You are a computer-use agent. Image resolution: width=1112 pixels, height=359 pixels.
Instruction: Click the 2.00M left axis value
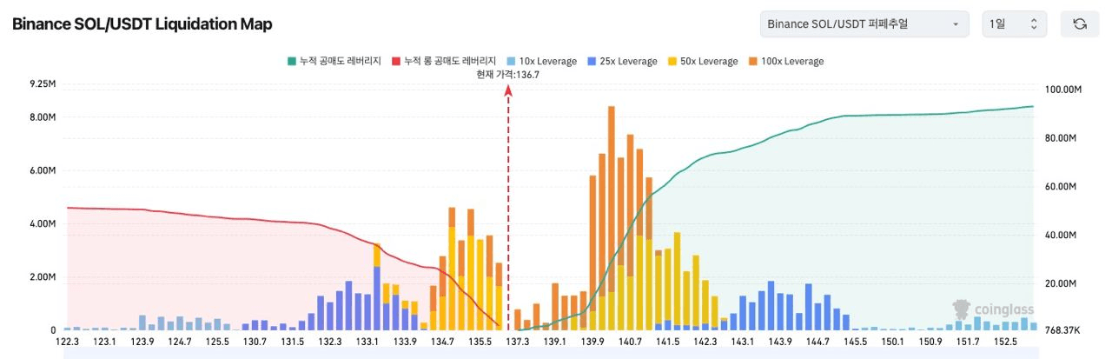pos(43,278)
